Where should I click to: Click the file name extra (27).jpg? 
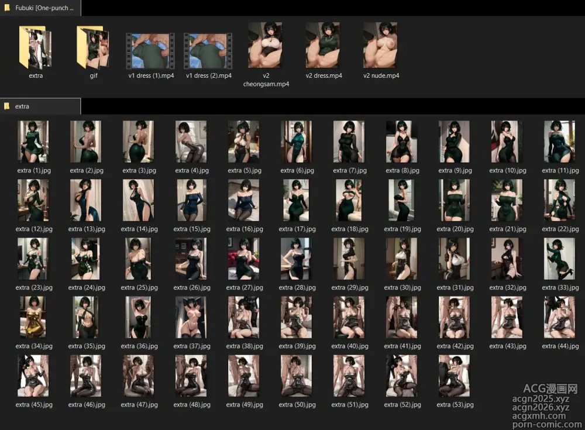click(245, 288)
